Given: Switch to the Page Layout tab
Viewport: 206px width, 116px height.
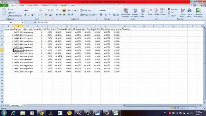Looking at the screenshot, I should pos(33,5).
